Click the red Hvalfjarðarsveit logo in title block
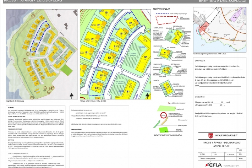Viewport: 252px width, 168px height. (x=210, y=135)
